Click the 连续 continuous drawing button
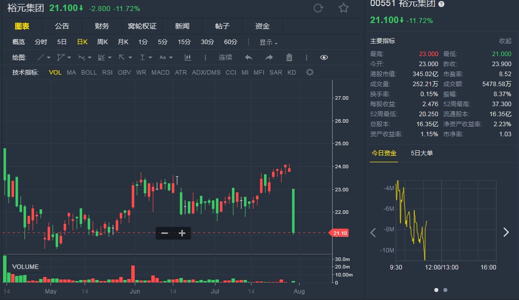This screenshot has width=519, height=300. [225, 58]
